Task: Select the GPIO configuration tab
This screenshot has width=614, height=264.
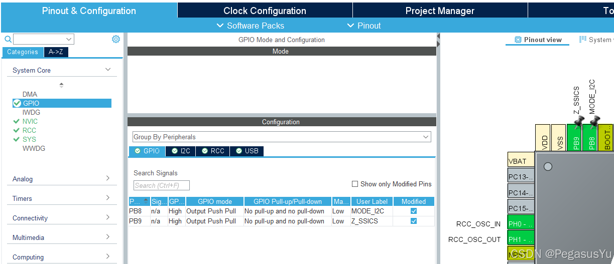Action: click(147, 151)
